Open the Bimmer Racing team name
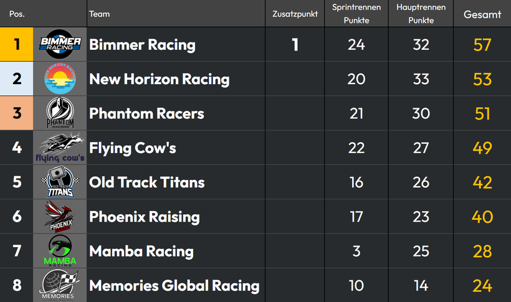Screen dimensions: 511x302 [143, 45]
